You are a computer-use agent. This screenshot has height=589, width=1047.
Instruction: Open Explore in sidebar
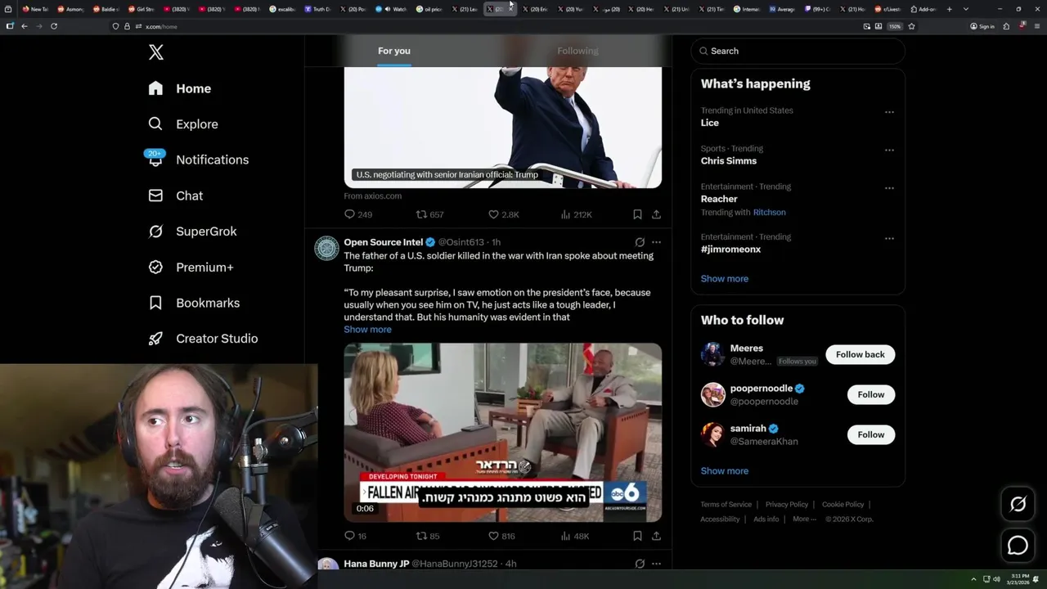pyautogui.click(x=183, y=124)
